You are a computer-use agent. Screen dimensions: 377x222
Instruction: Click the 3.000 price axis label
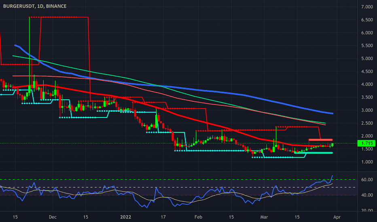click(x=367, y=110)
